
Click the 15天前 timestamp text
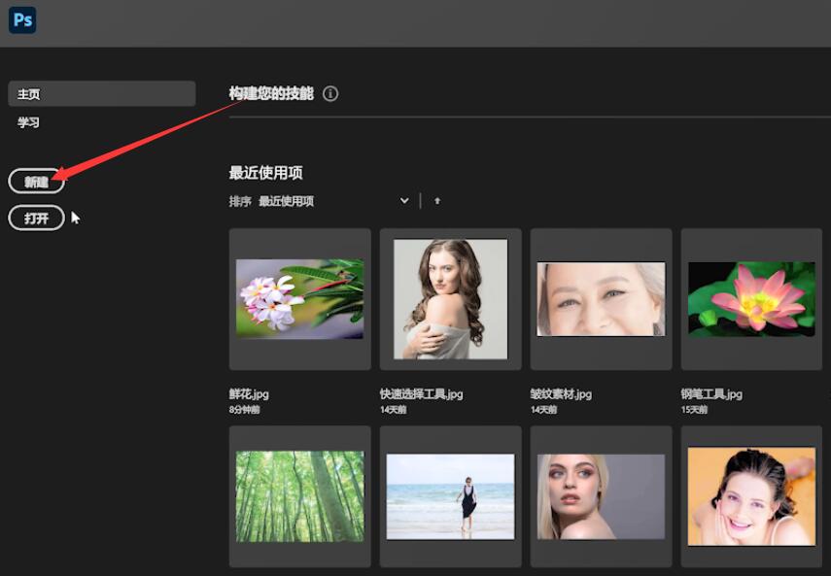694,409
